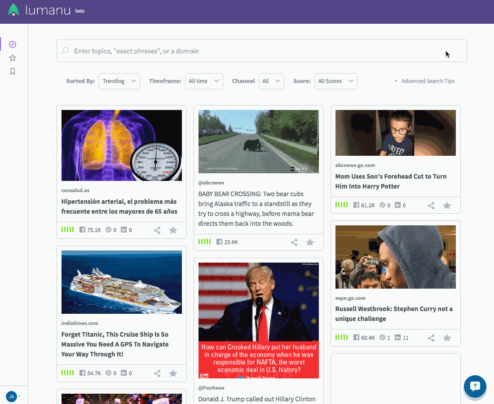Click the score bars on Hipertensión card
The image size is (494, 404).
pos(67,229)
